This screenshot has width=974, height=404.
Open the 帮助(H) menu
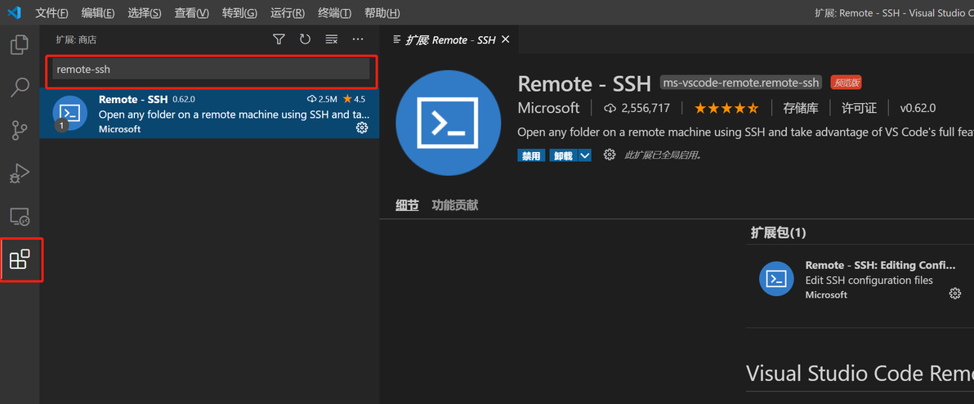[382, 13]
